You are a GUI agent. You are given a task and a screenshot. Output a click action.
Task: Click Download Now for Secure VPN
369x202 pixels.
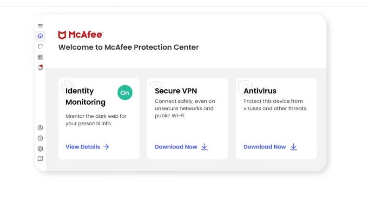[x=176, y=147]
